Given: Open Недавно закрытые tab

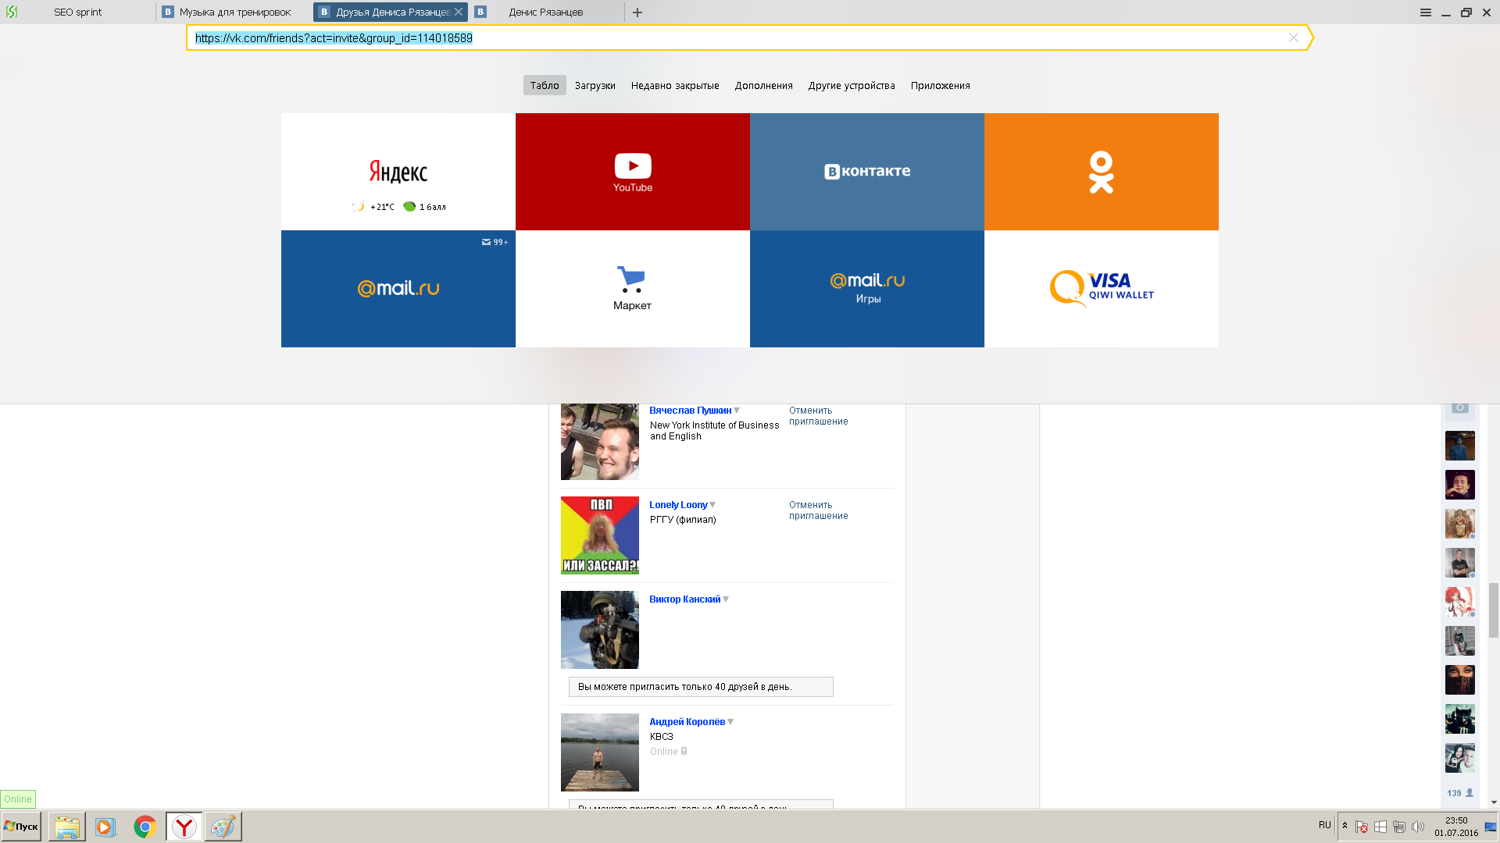Looking at the screenshot, I should [x=675, y=86].
